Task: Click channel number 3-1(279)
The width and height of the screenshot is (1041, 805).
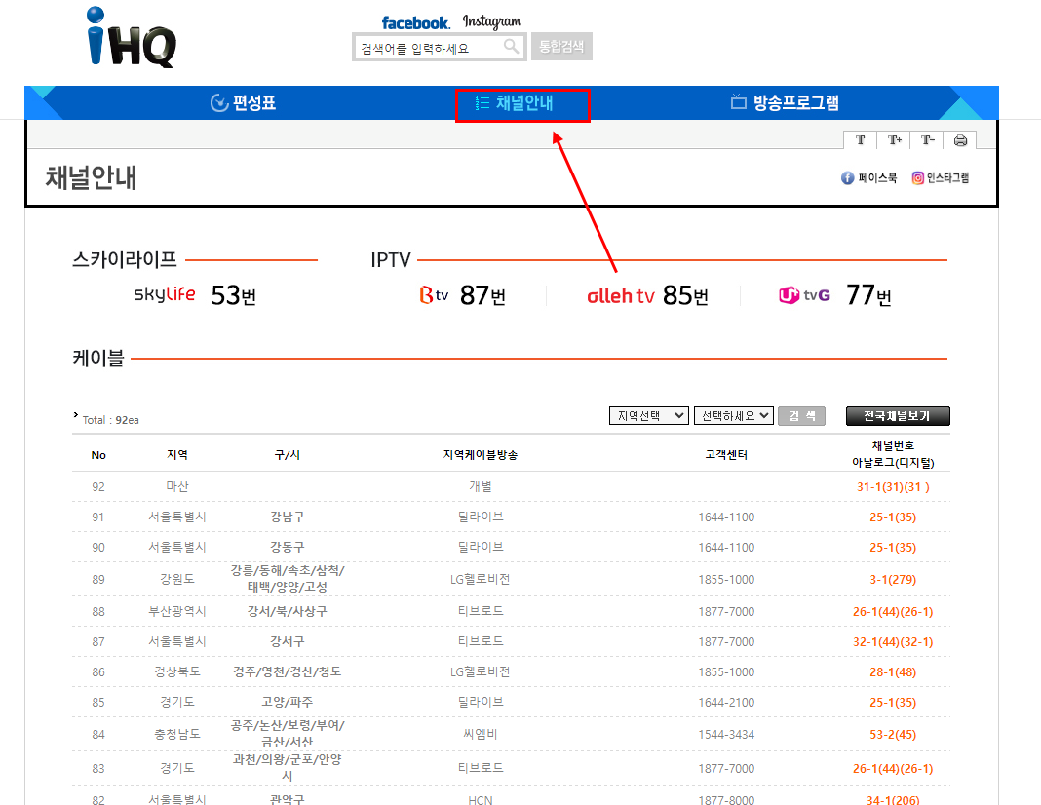Action: (x=893, y=579)
